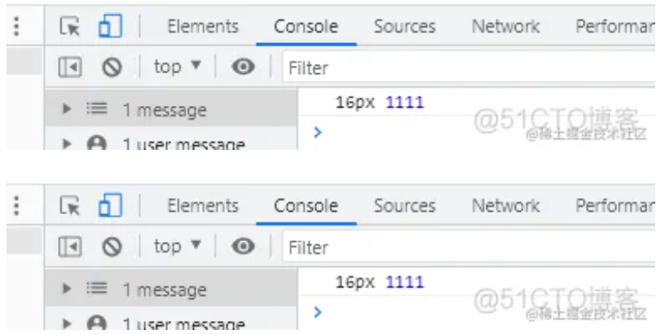
Task: Hide console sidebar icon in lower panel
Action: [70, 246]
